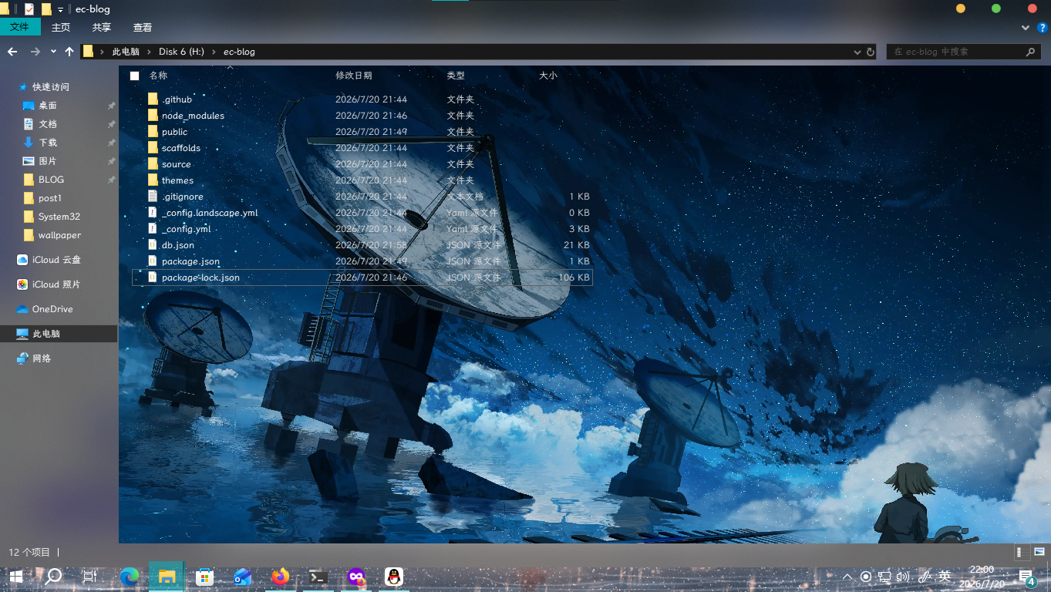Open the 文件 menu

pos(20,27)
